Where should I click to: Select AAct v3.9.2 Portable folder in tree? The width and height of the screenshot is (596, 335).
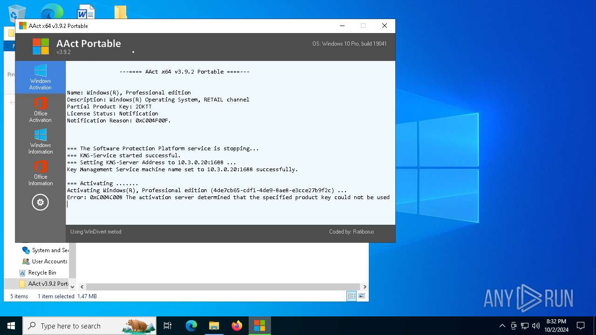(x=44, y=284)
